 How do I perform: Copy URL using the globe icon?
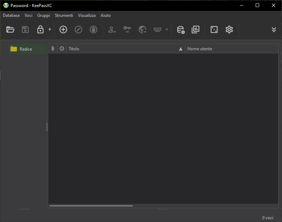point(142,30)
